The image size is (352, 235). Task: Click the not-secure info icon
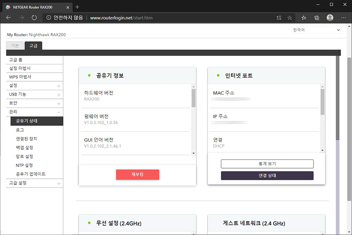click(x=49, y=18)
